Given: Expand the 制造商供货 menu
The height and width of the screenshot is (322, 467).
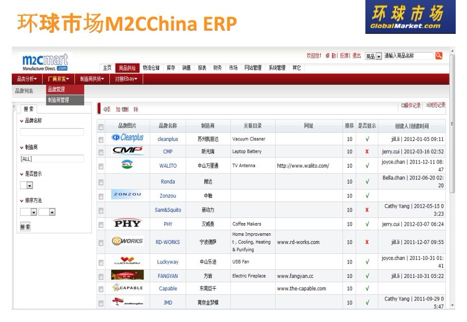Looking at the screenshot, I should click(x=92, y=79).
